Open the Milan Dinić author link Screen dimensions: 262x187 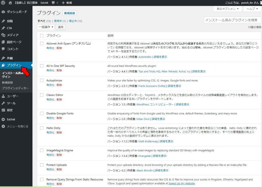point(143,119)
